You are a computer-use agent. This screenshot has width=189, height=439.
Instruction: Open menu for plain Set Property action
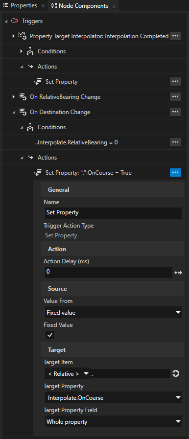[x=175, y=81]
